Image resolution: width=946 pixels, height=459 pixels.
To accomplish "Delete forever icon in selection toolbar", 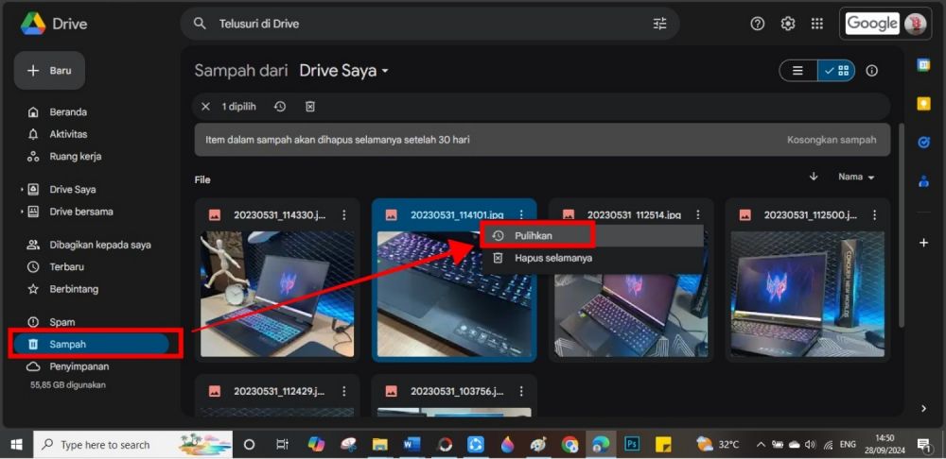I will [310, 107].
